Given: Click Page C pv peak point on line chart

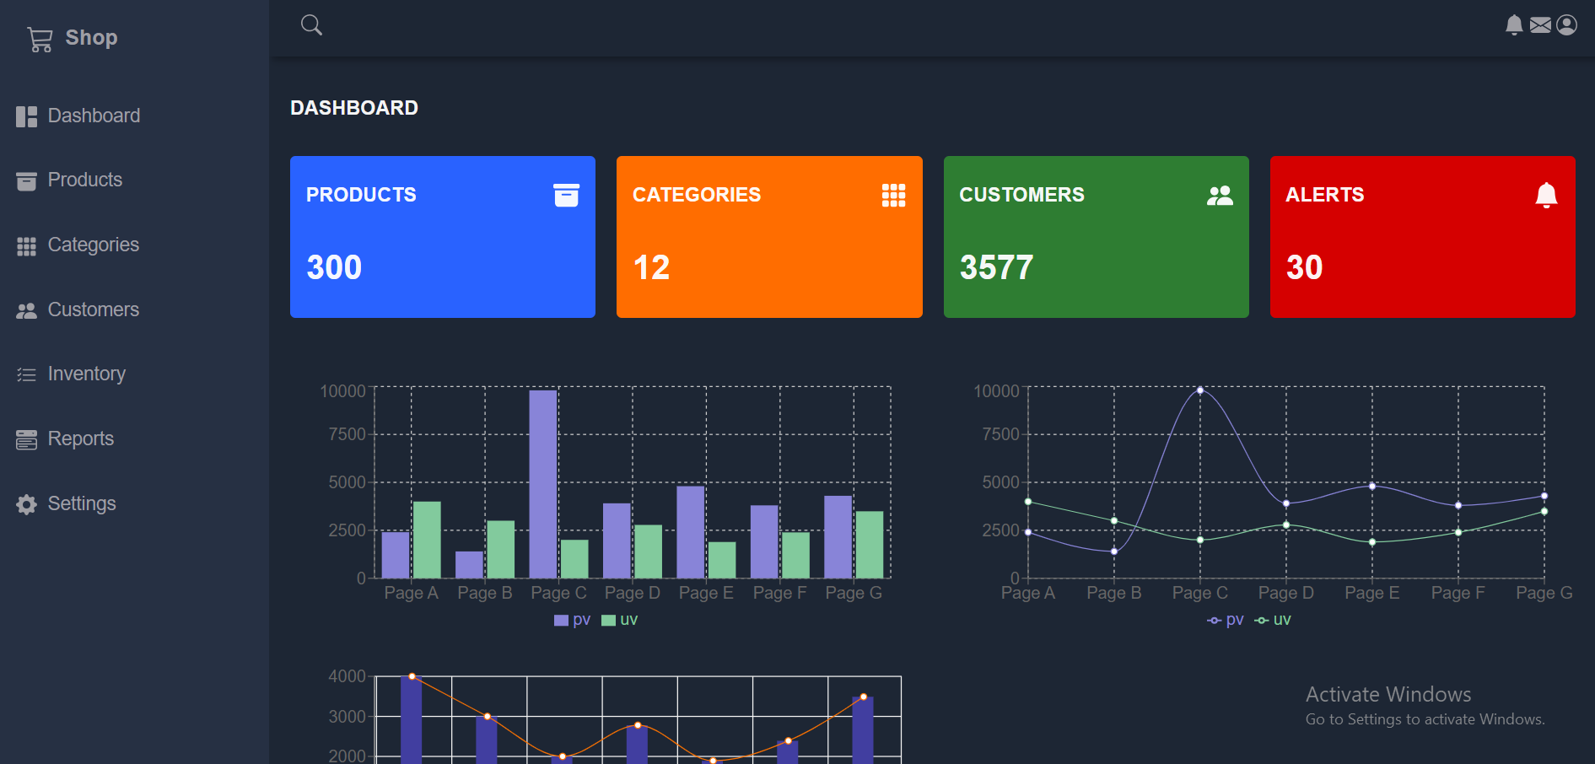Looking at the screenshot, I should click(1200, 390).
